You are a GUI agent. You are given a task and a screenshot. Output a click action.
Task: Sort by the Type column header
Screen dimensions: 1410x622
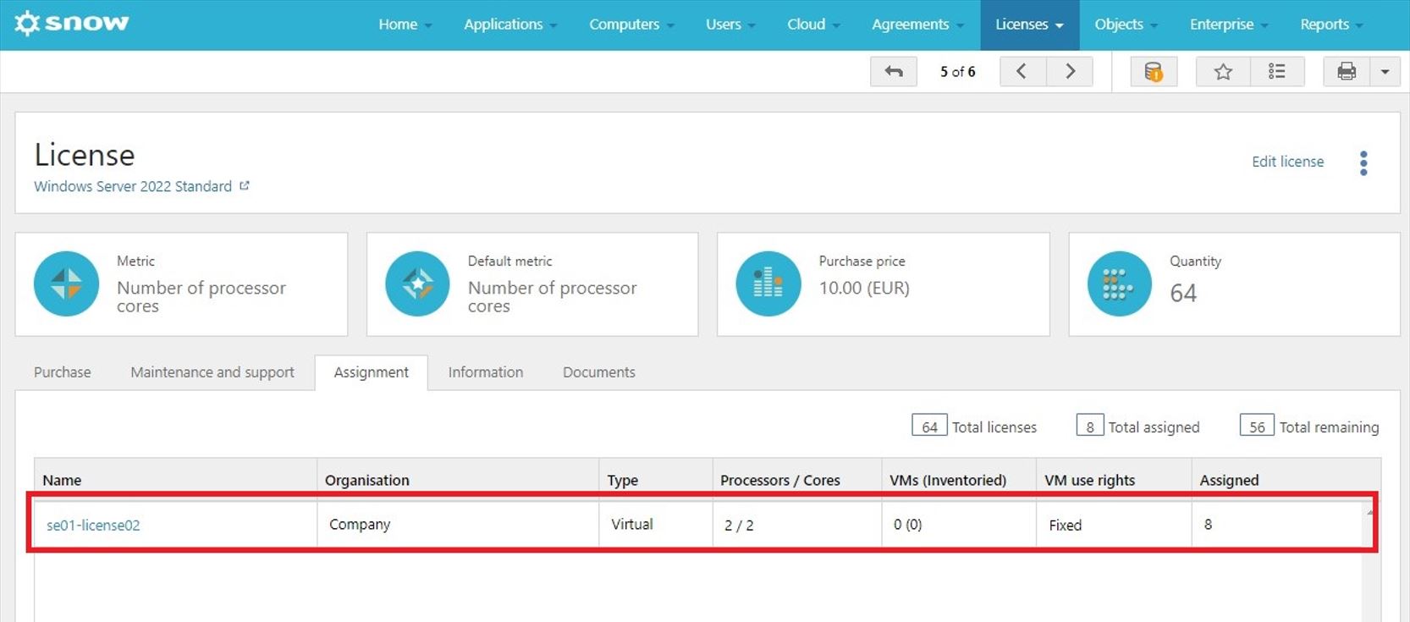coord(656,480)
